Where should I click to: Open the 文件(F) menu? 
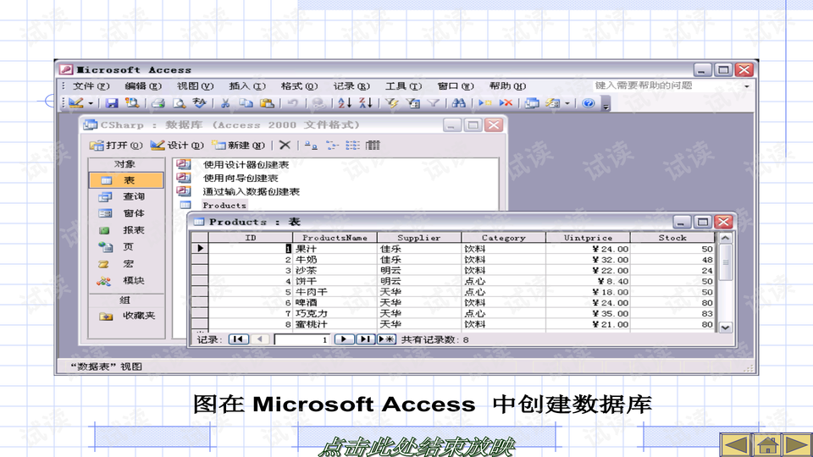click(x=91, y=86)
